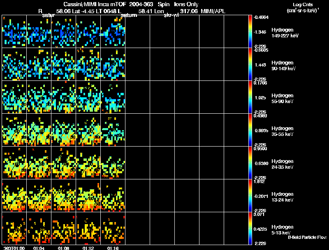Viewport: 329px width, 250px height.
Task: Select the color scale beside Hydrogen 35-55 keV
Action: (250, 130)
